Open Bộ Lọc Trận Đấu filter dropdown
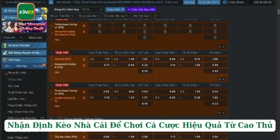 pyautogui.click(x=62, y=16)
